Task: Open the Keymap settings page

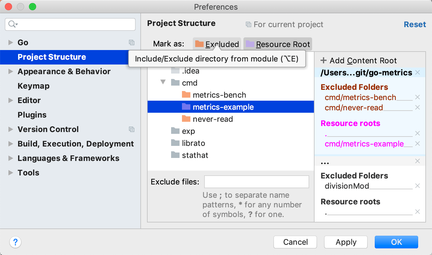Action: coord(33,86)
